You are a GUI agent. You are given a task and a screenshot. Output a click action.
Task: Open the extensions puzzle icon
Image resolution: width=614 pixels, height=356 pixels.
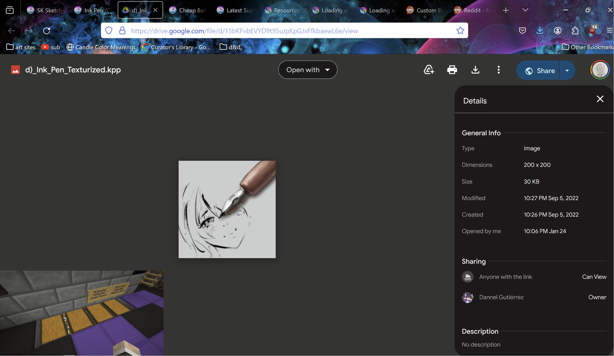(x=575, y=30)
